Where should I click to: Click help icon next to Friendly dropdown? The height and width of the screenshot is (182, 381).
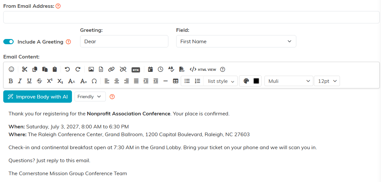pos(112,97)
